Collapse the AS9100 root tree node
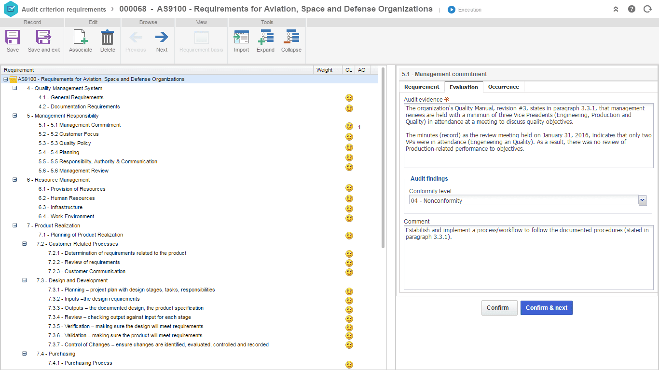659x370 pixels. point(5,79)
